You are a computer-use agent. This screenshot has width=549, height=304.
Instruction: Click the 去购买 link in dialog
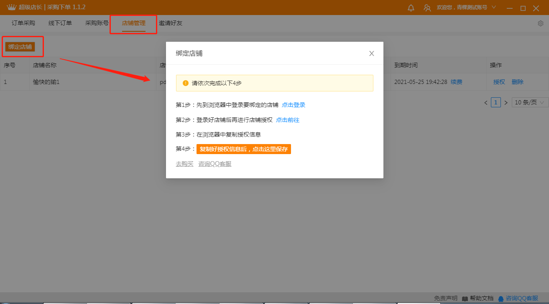(x=185, y=164)
